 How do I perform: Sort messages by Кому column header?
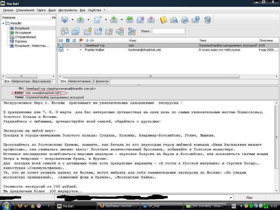[x=163, y=40]
